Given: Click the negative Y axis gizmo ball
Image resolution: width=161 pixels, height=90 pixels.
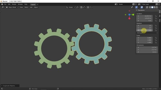Looking at the screenshot, I should click(x=126, y=15).
